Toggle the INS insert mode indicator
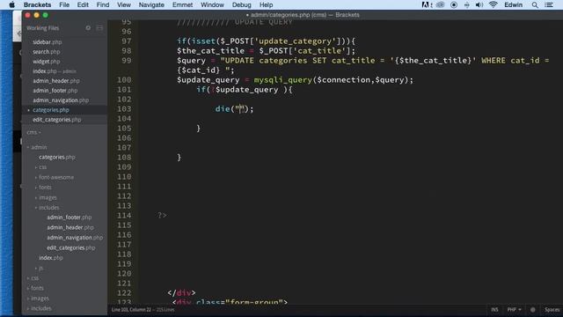Viewport: 563px width, 317px height. (494, 309)
